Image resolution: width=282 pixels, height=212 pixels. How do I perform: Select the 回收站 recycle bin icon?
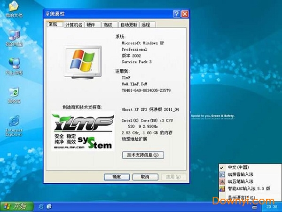14,95
